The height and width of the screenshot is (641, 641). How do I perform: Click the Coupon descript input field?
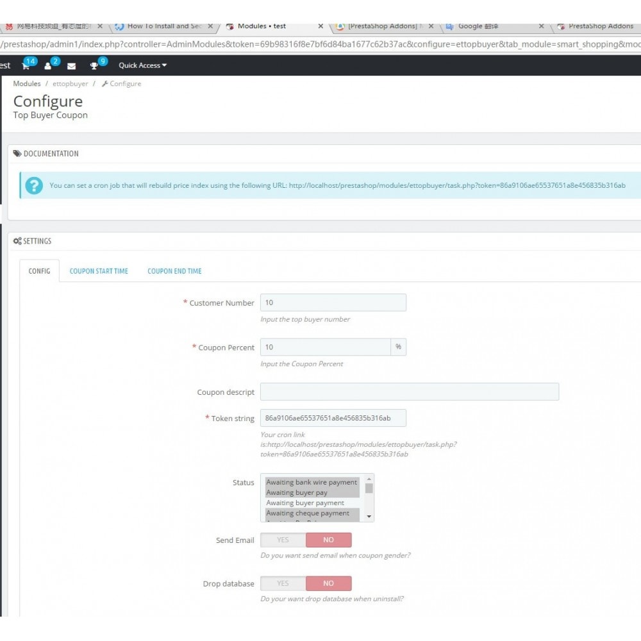[410, 392]
